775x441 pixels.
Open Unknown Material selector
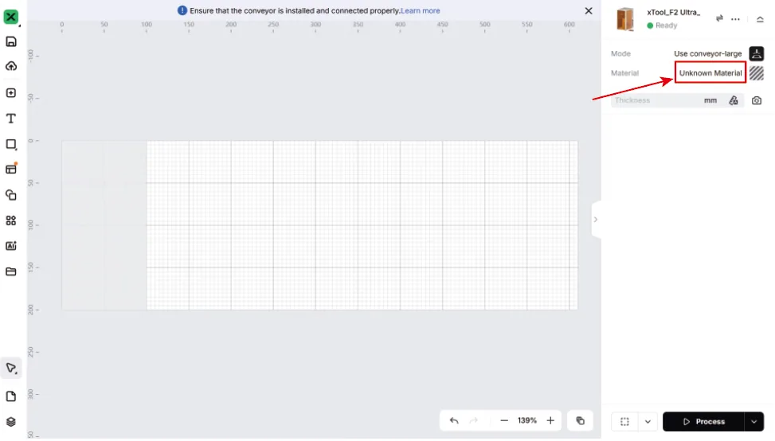(710, 73)
